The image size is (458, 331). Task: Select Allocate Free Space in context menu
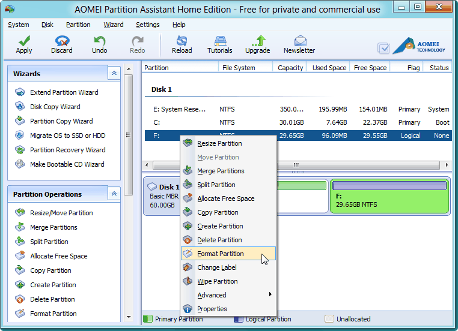(228, 198)
